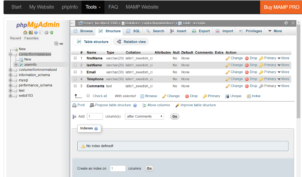Viewport: 302px width, 177px height.
Task: Check the firstName column checkbox
Action: (75, 58)
